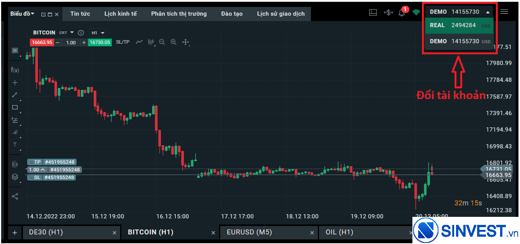
Task: Choose the rectangle shape tool
Action: pos(15,107)
